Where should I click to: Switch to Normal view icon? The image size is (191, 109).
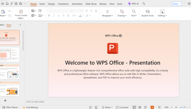click(134, 107)
